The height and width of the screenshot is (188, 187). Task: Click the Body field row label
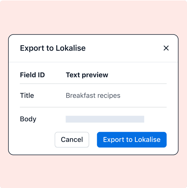[28, 119]
